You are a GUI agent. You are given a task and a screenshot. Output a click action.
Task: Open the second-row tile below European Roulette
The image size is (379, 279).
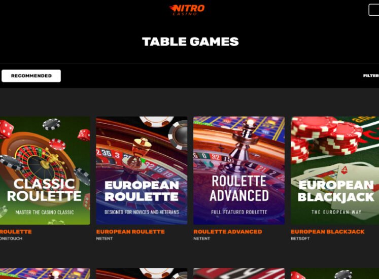click(x=142, y=273)
